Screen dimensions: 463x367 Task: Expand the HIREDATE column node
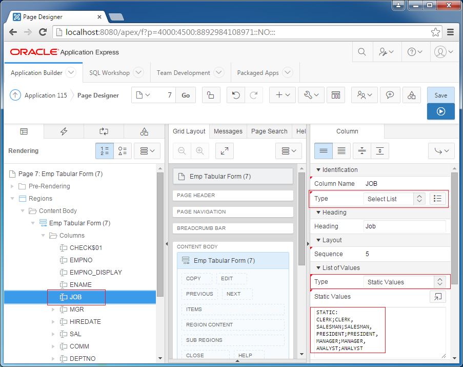[x=53, y=322]
